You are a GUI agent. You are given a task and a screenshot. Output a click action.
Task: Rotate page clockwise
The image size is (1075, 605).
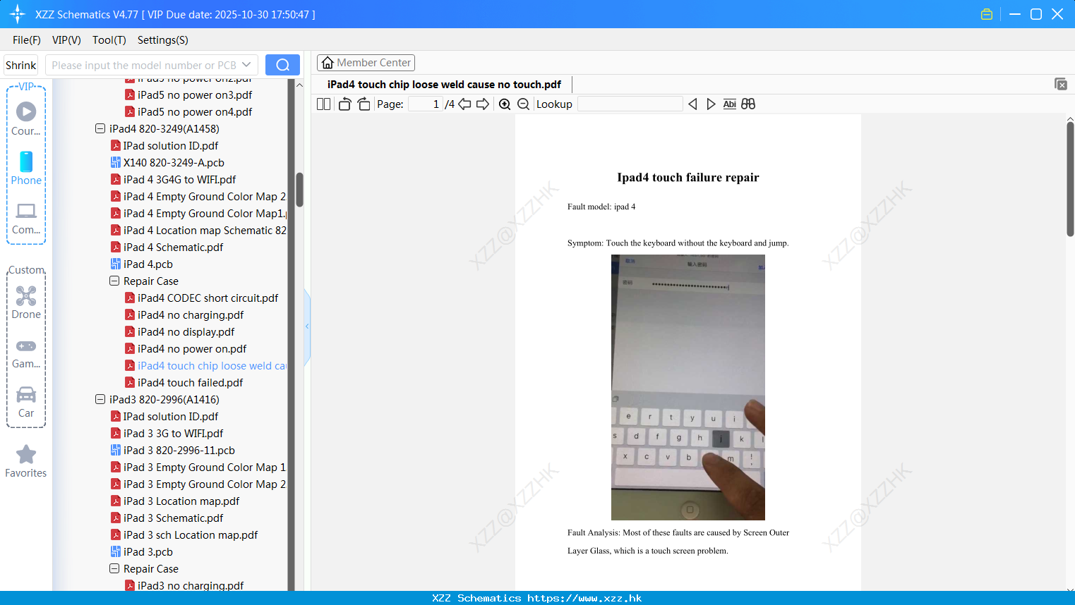pyautogui.click(x=364, y=104)
